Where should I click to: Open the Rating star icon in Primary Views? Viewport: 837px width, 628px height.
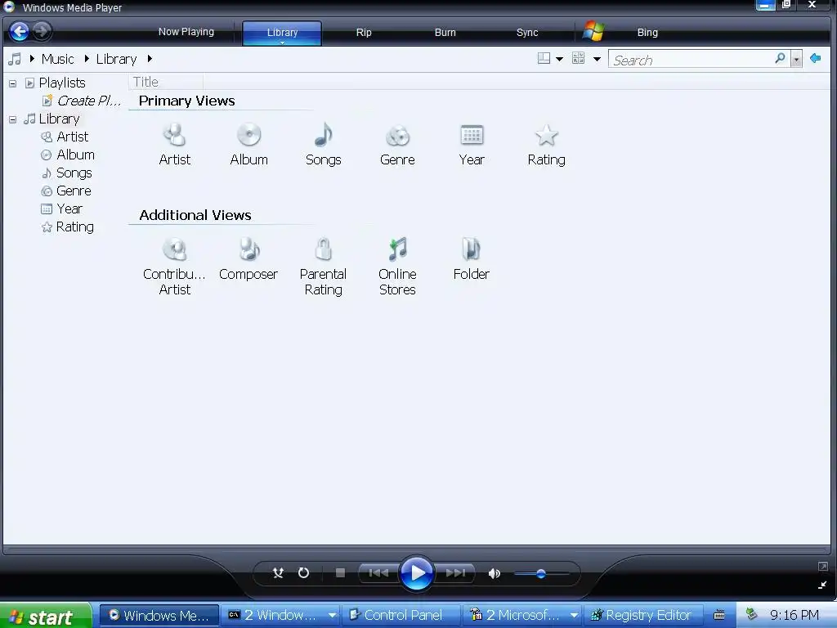547,135
